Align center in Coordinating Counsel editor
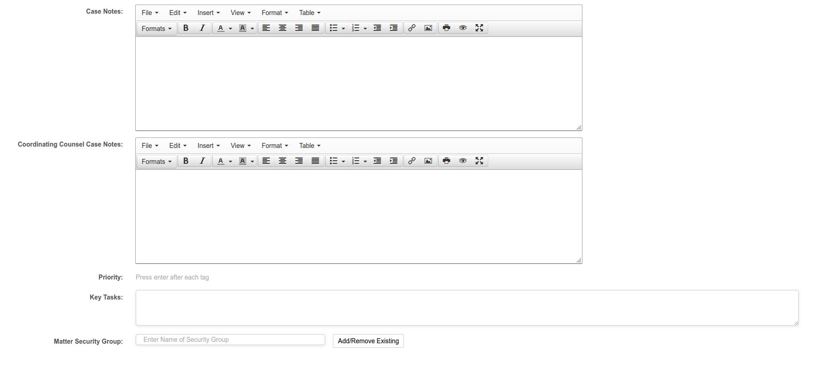This screenshot has width=832, height=371. pos(283,161)
